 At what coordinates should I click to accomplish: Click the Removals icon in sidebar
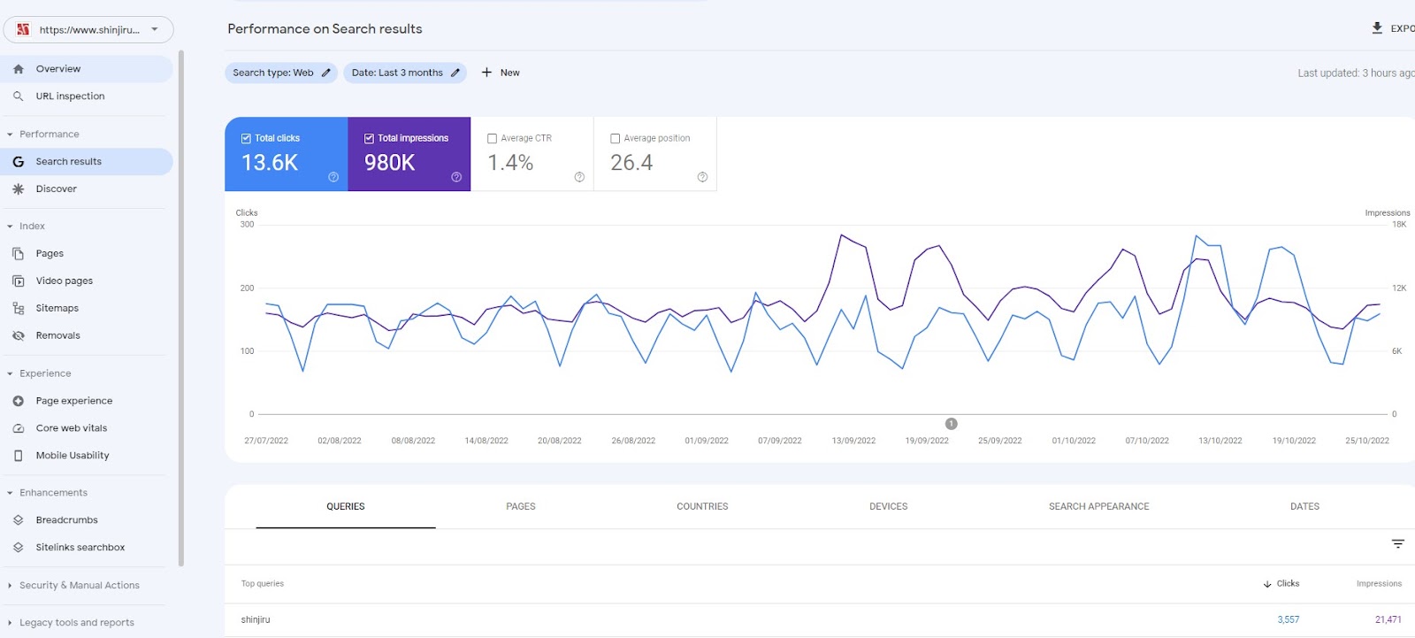19,336
